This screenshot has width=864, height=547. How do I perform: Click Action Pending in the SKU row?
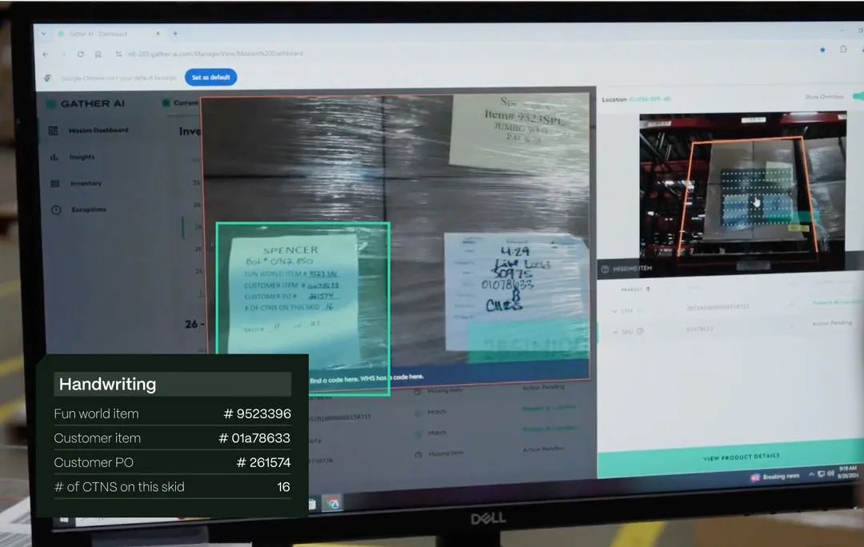(831, 323)
